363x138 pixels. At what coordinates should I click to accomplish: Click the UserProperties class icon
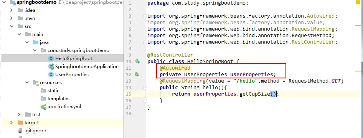click(x=51, y=75)
